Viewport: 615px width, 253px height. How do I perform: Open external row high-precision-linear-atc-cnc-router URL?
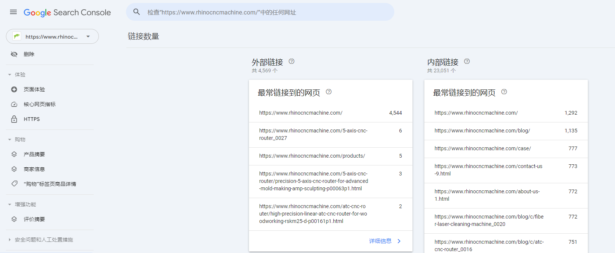pos(331,214)
